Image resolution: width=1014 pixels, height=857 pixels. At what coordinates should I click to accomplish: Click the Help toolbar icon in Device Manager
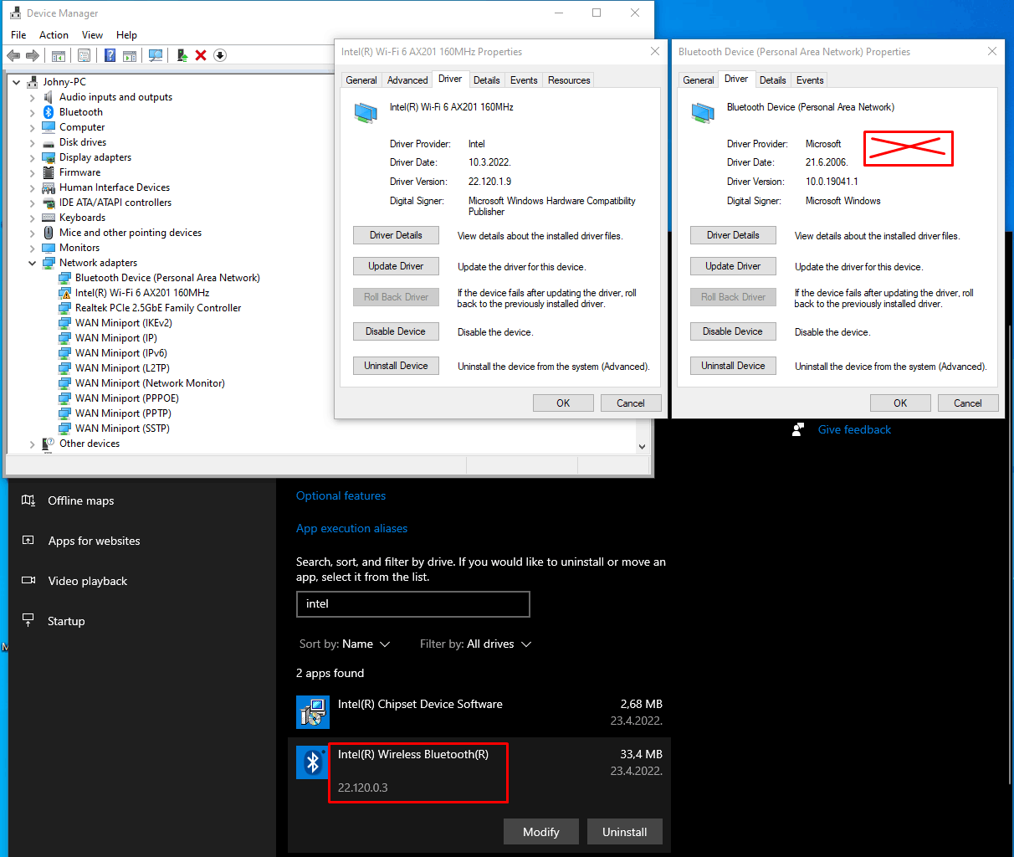click(x=110, y=55)
